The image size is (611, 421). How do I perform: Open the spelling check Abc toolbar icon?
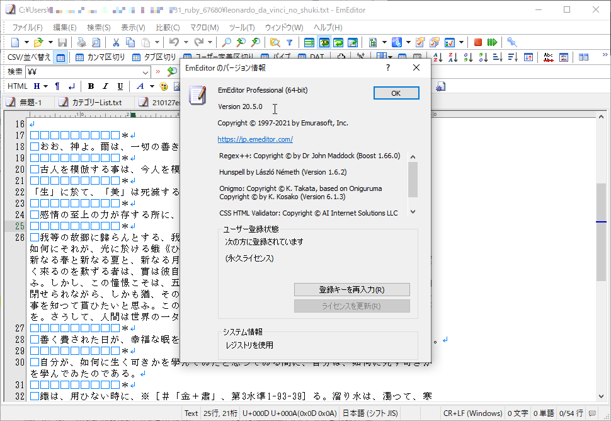point(549,57)
